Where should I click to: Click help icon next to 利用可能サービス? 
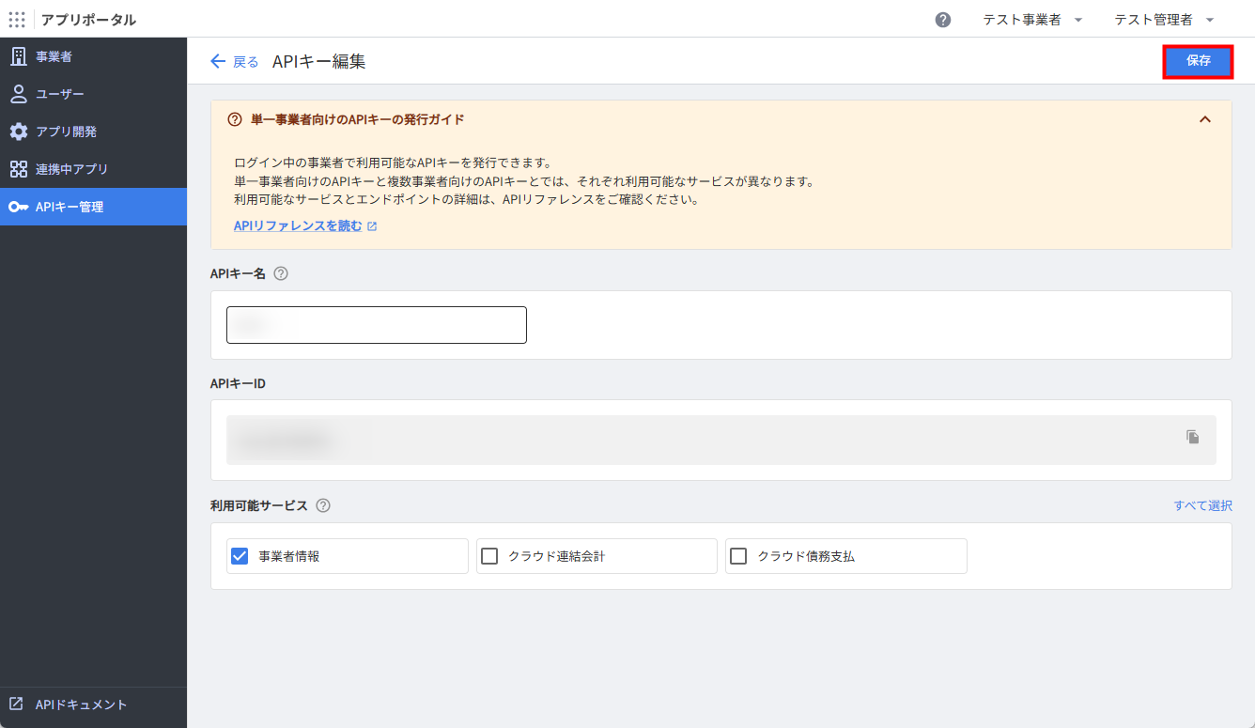323,505
